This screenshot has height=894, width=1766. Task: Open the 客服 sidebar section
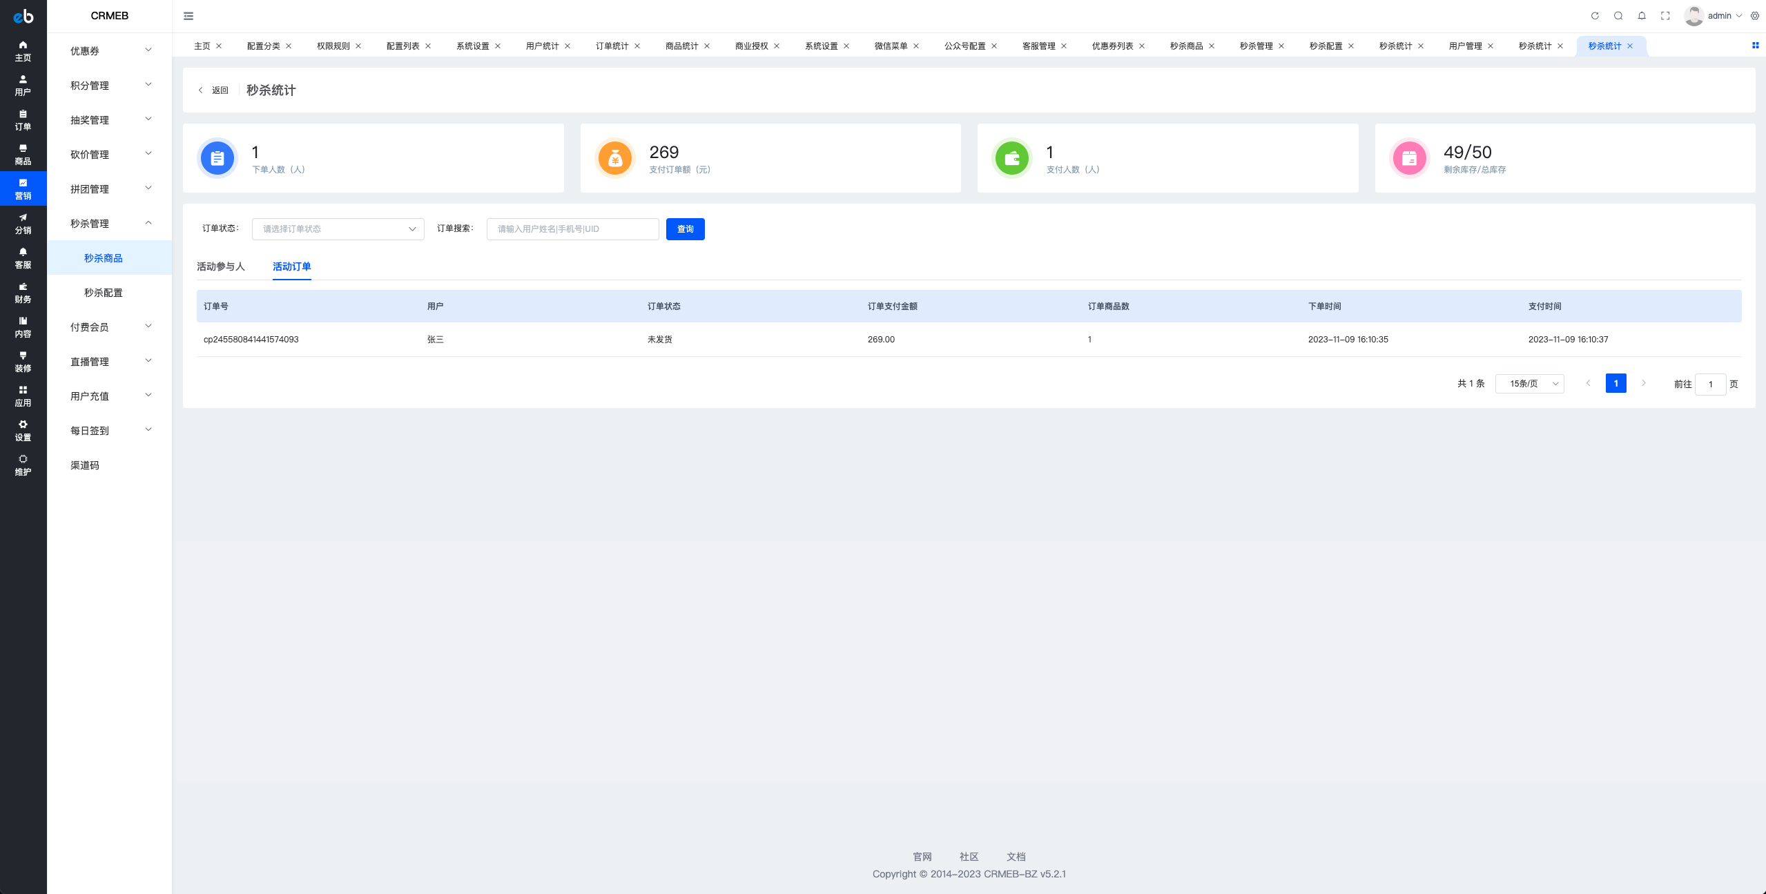23,257
